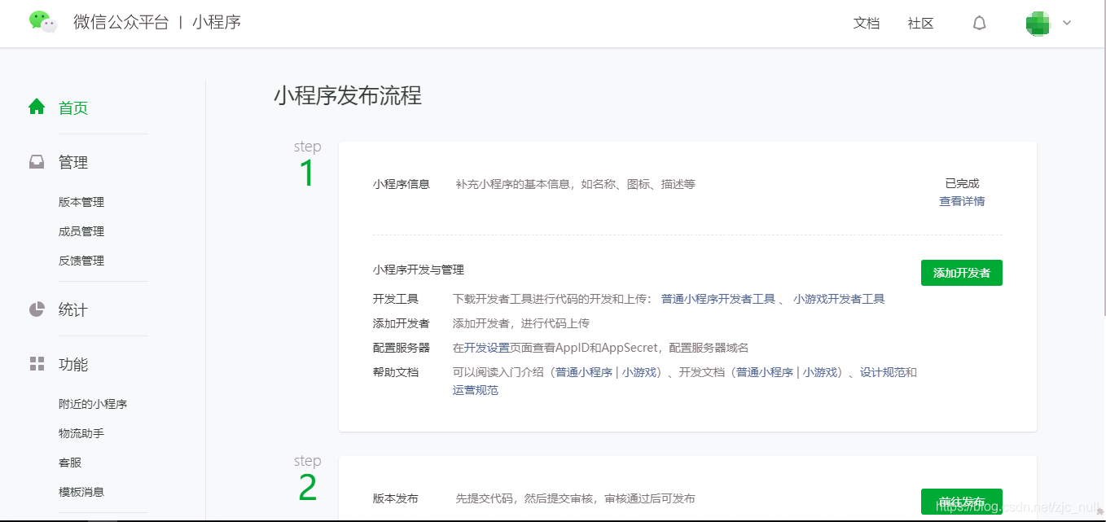Image resolution: width=1106 pixels, height=522 pixels.
Task: Open 文档 in top navigation
Action: [x=867, y=24]
